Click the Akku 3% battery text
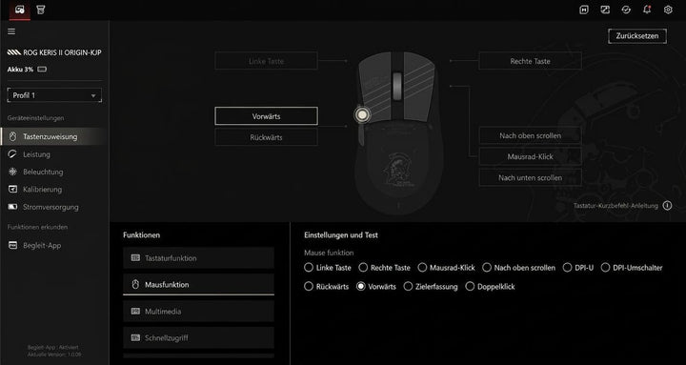 20,70
